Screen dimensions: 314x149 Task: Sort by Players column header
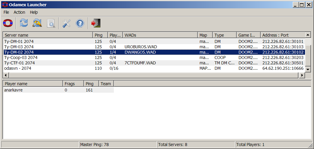coord(115,35)
